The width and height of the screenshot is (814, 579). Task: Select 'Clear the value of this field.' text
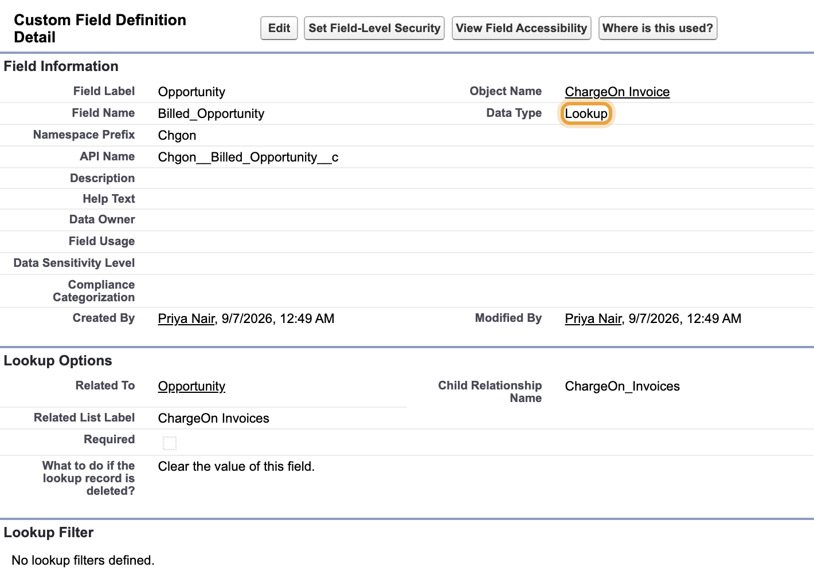pyautogui.click(x=236, y=466)
